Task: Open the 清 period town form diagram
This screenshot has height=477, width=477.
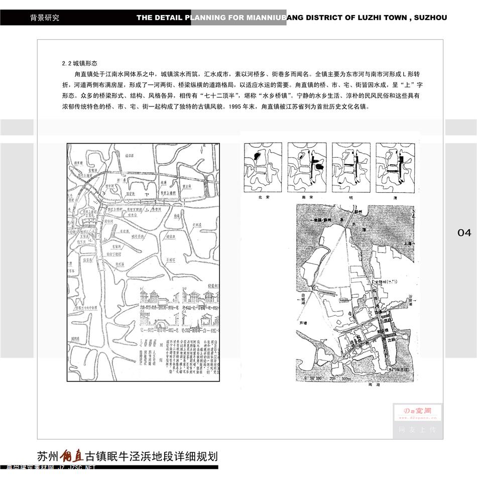Action: [x=396, y=168]
